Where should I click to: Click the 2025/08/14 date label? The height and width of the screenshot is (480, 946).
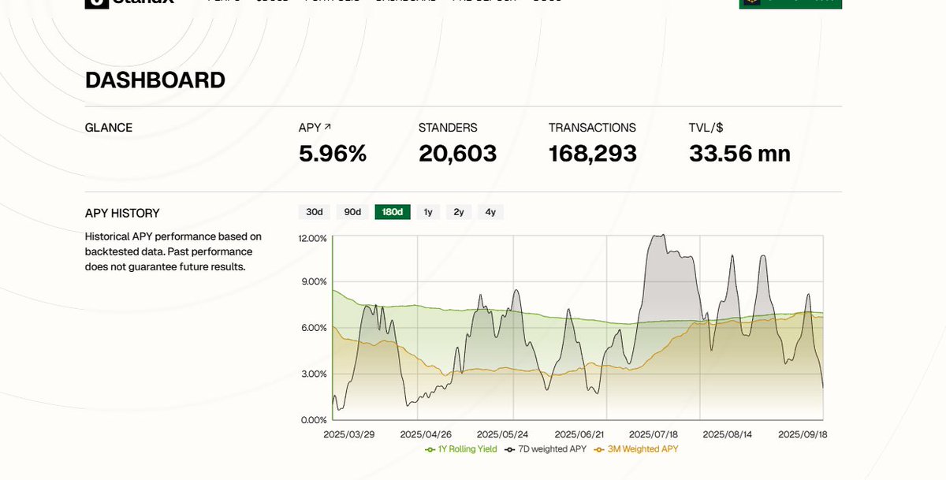pyautogui.click(x=727, y=434)
